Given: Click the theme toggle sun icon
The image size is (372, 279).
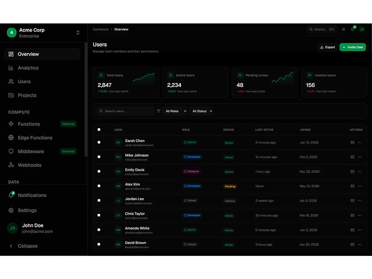Looking at the screenshot, I should coord(343,29).
